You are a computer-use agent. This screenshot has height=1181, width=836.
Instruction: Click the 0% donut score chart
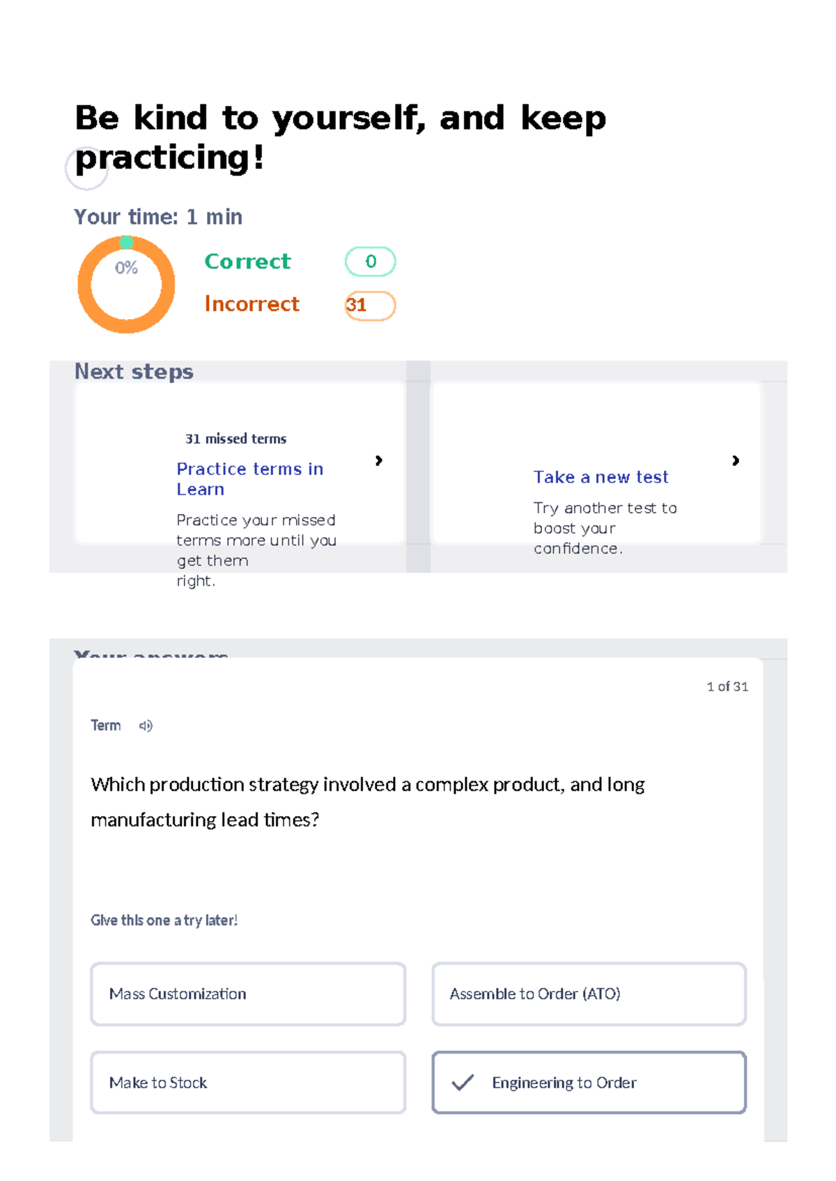[126, 285]
